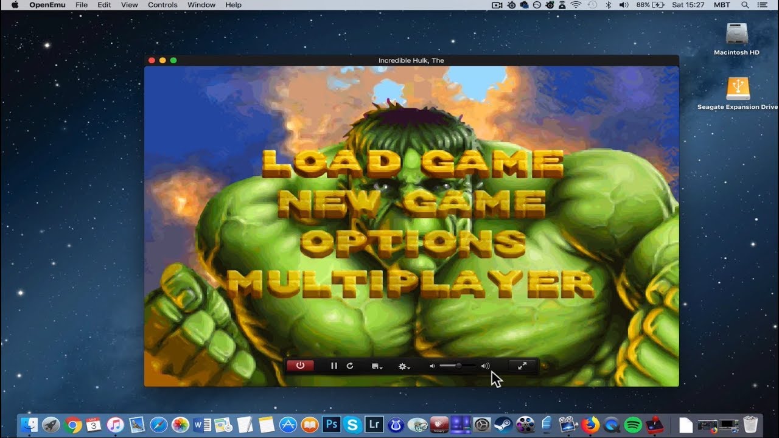Open the Wi-Fi status menu
The image size is (779, 438).
click(x=576, y=5)
